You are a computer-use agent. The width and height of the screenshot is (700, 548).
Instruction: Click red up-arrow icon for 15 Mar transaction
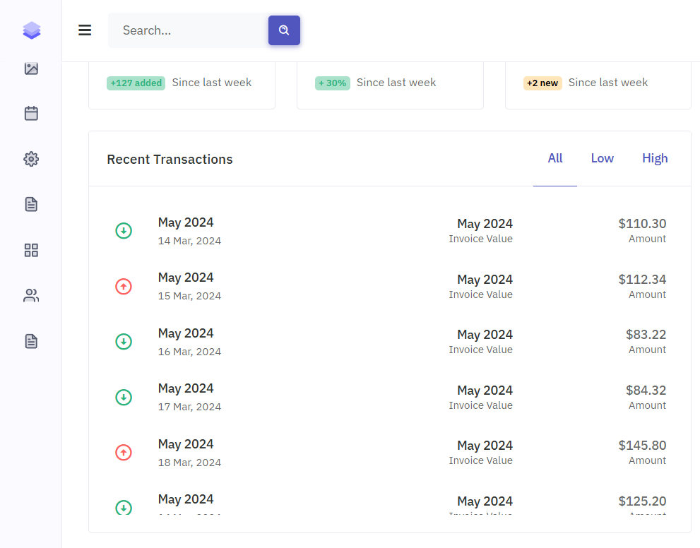124,286
